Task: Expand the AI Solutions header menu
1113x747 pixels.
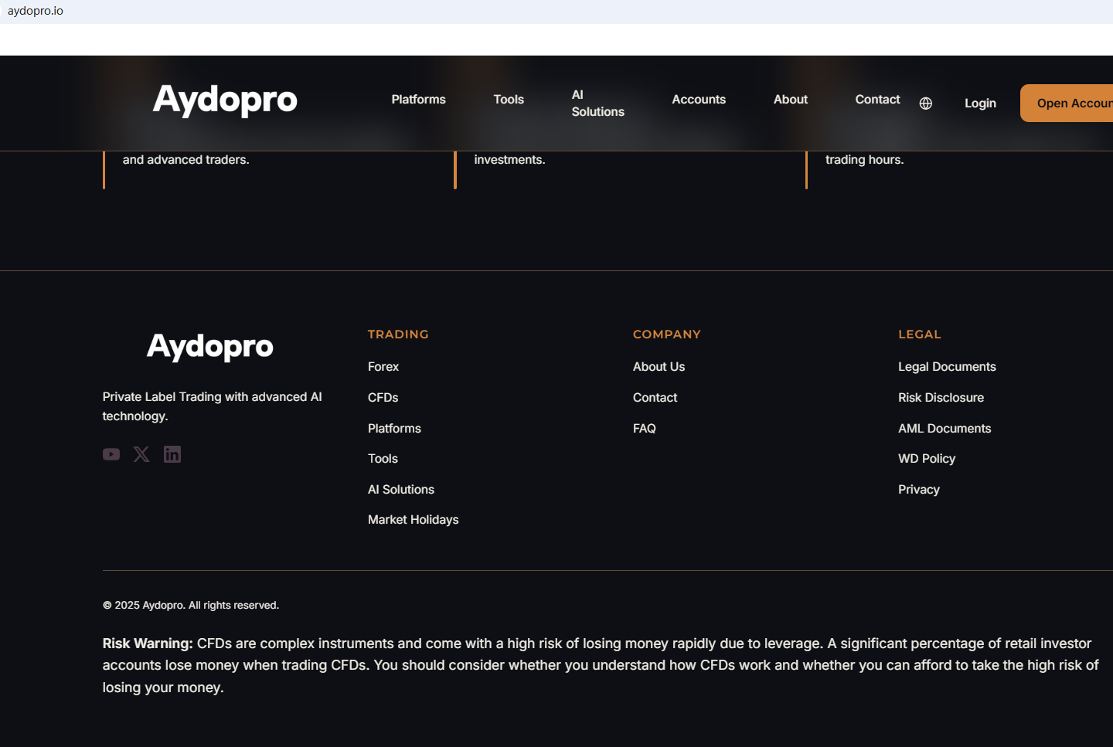Action: click(597, 104)
